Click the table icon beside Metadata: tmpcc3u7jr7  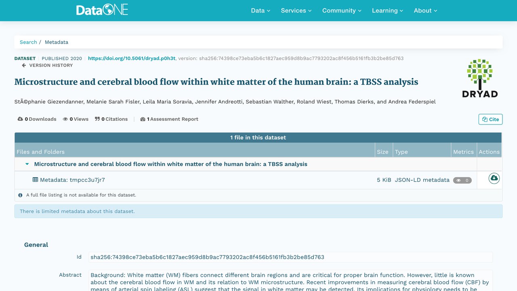click(36, 180)
